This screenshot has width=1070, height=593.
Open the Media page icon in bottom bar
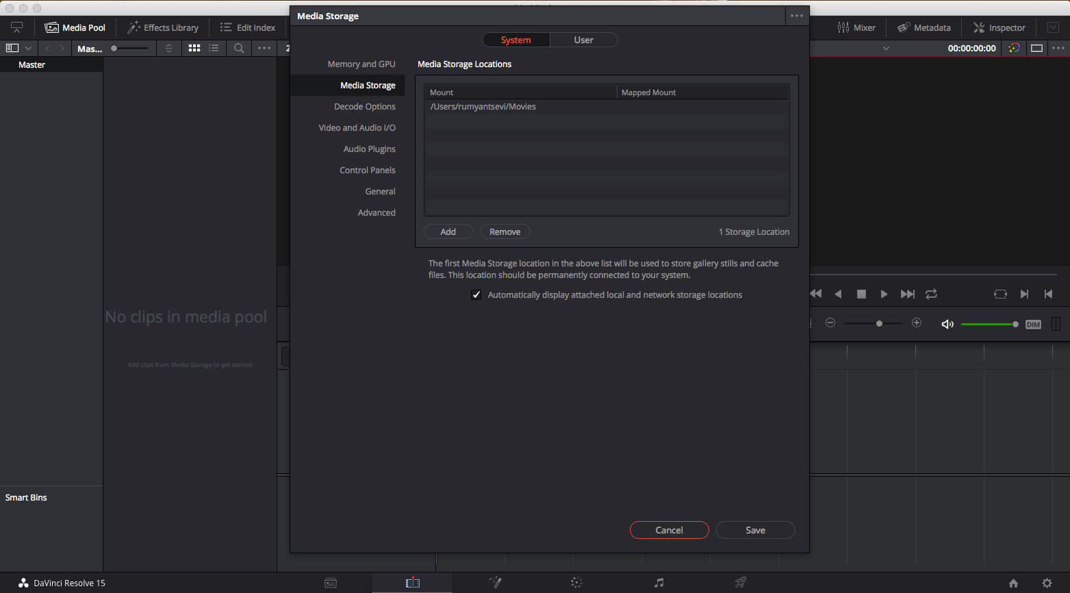coord(331,583)
